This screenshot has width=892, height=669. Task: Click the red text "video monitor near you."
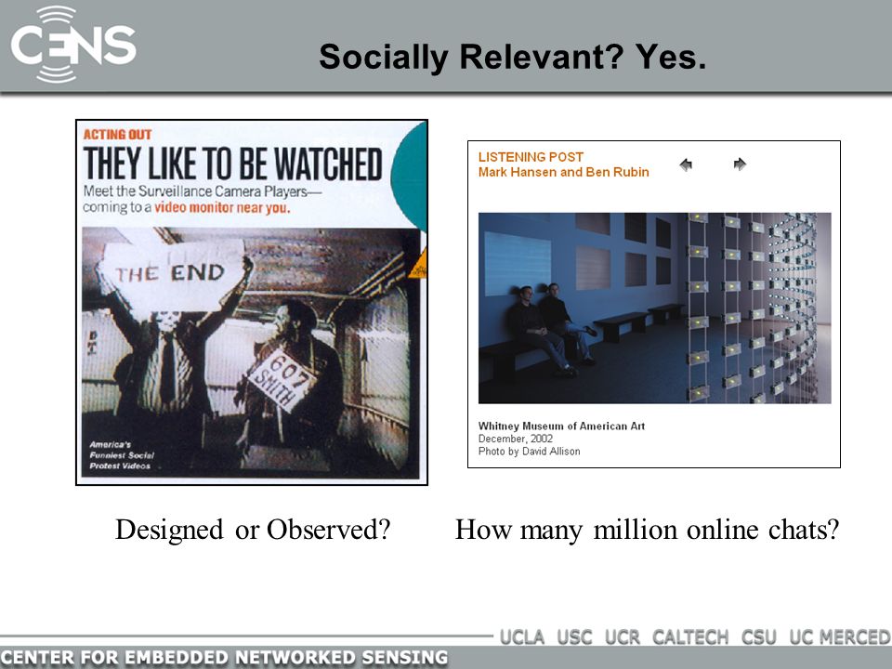tap(222, 207)
